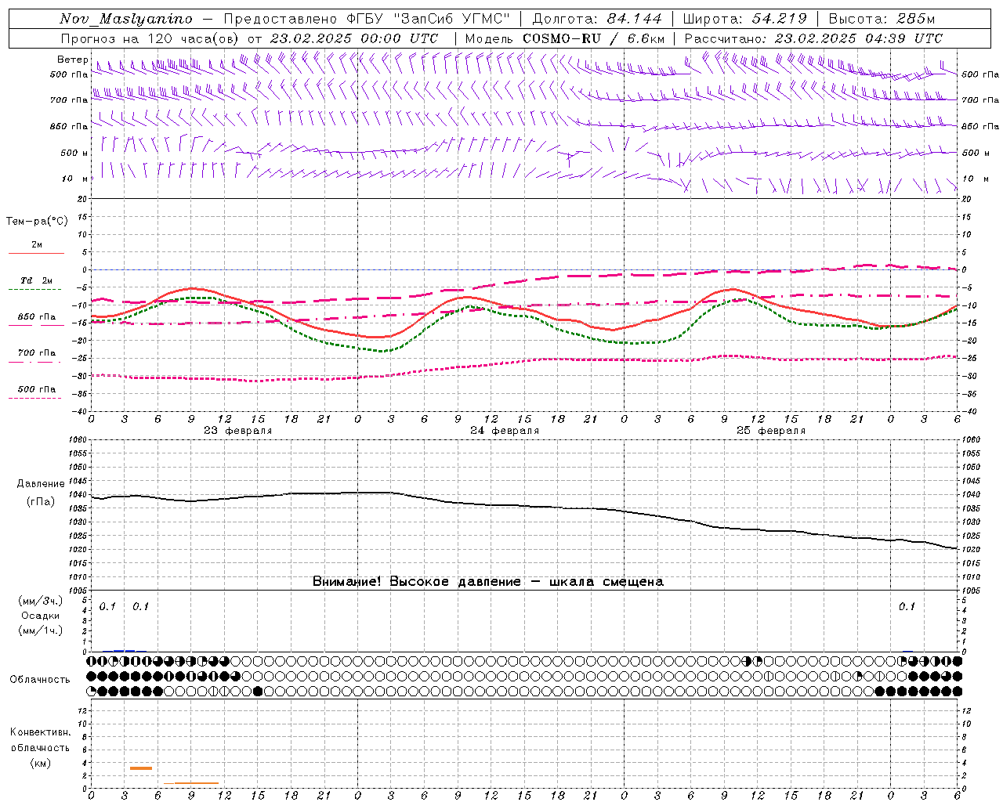Click the 'Широта: 54.219' value
The width and height of the screenshot is (1003, 802).
tap(744, 19)
